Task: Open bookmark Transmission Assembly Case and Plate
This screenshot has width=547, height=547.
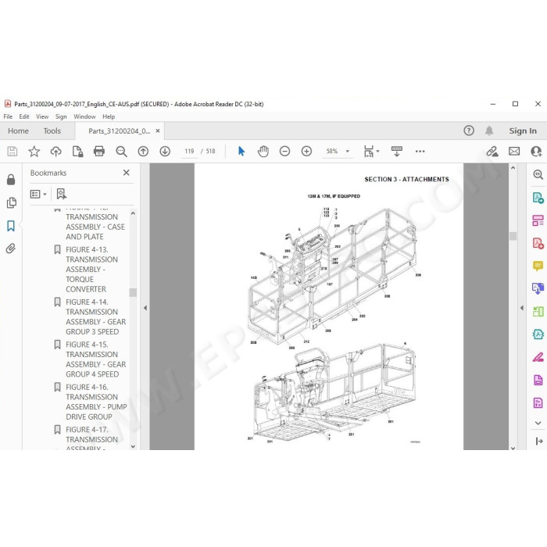Action: pos(95,227)
